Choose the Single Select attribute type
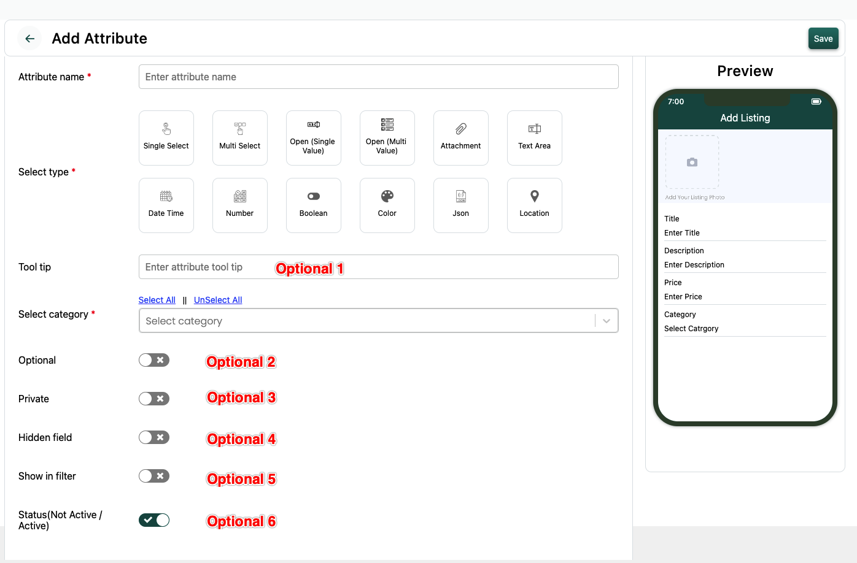857x563 pixels. click(166, 138)
